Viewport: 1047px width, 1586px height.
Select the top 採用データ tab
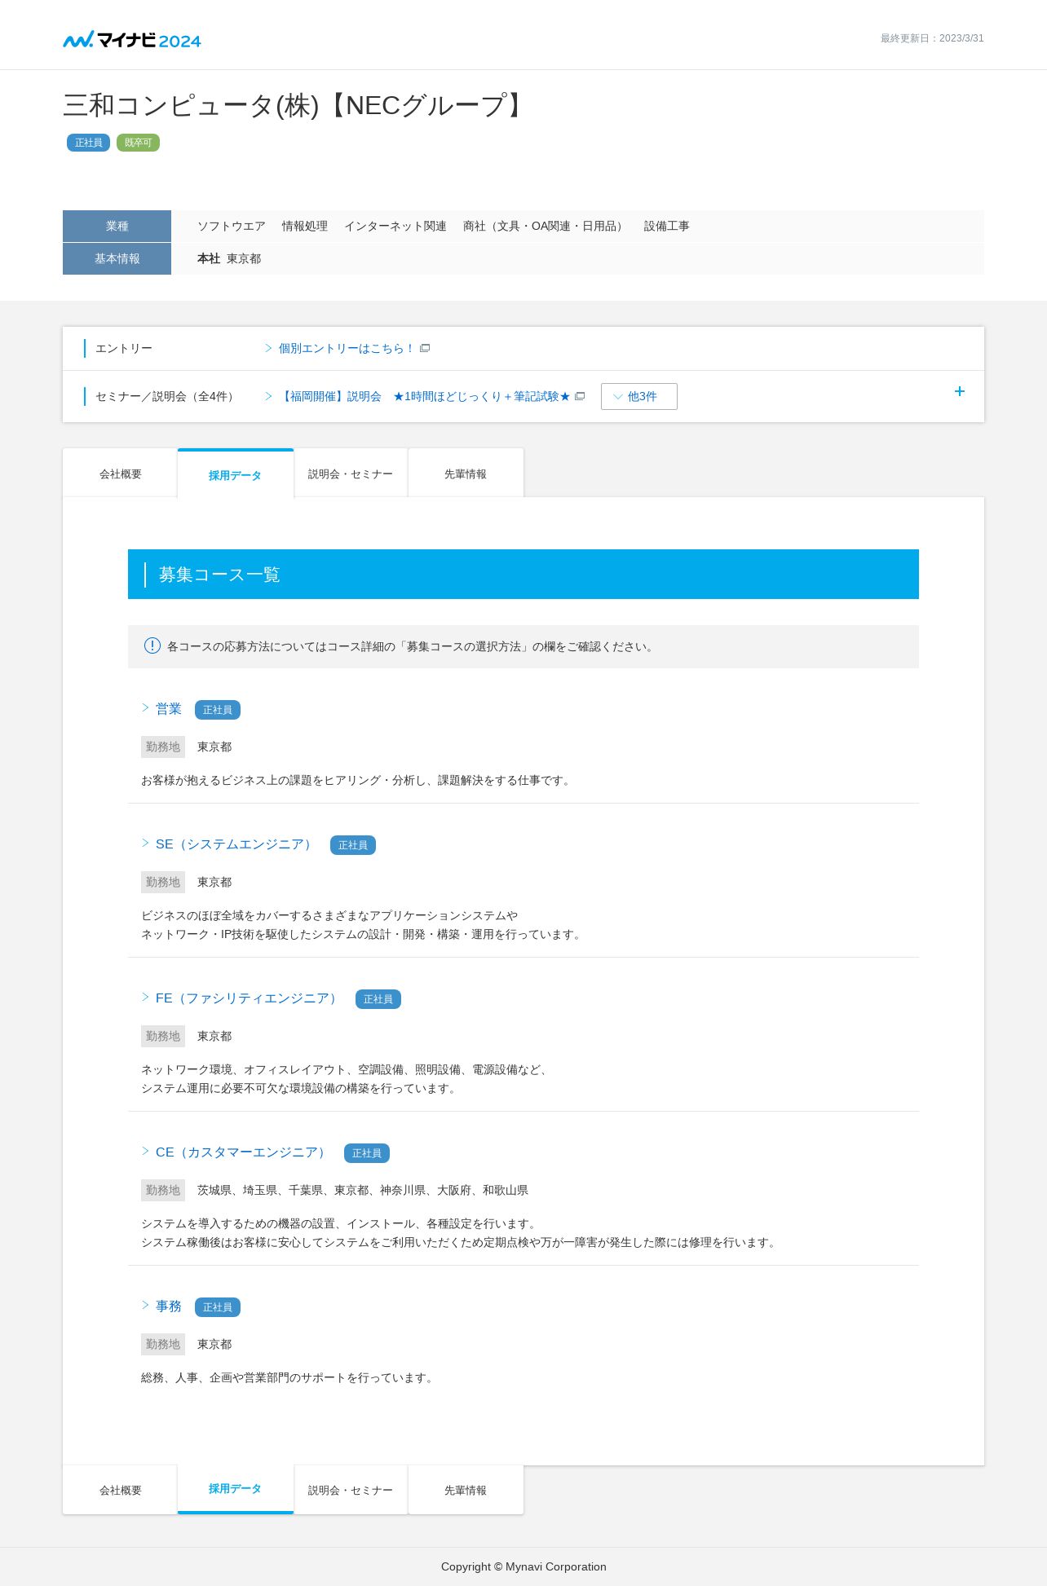tap(235, 474)
